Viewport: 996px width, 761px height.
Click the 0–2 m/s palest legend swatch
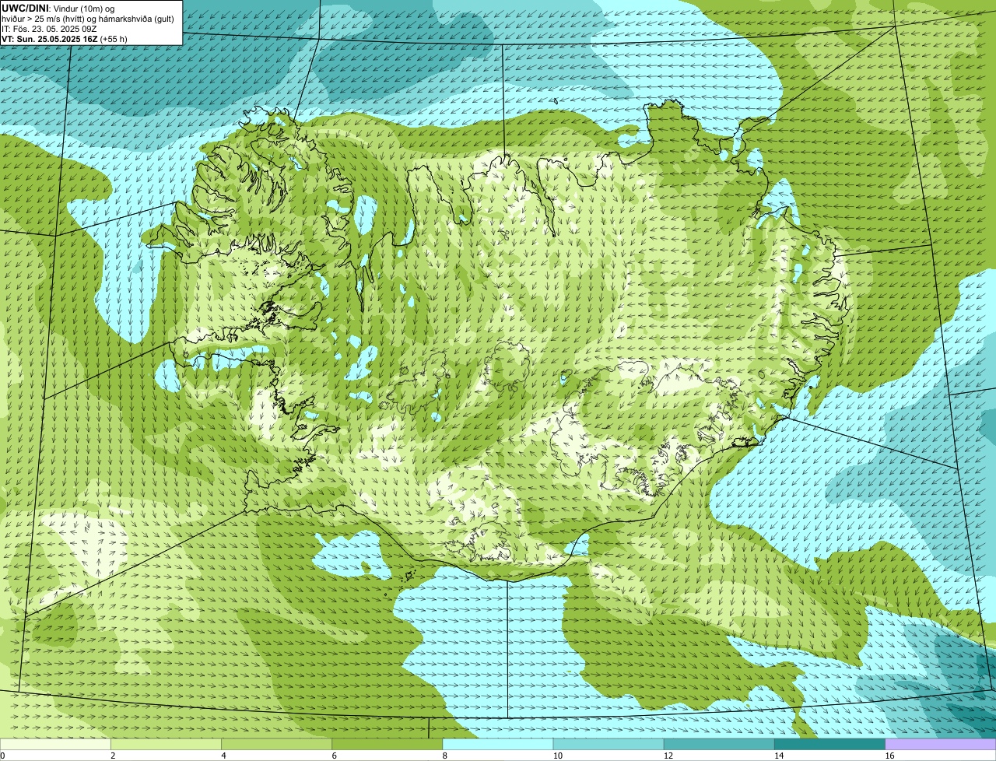[x=55, y=744]
